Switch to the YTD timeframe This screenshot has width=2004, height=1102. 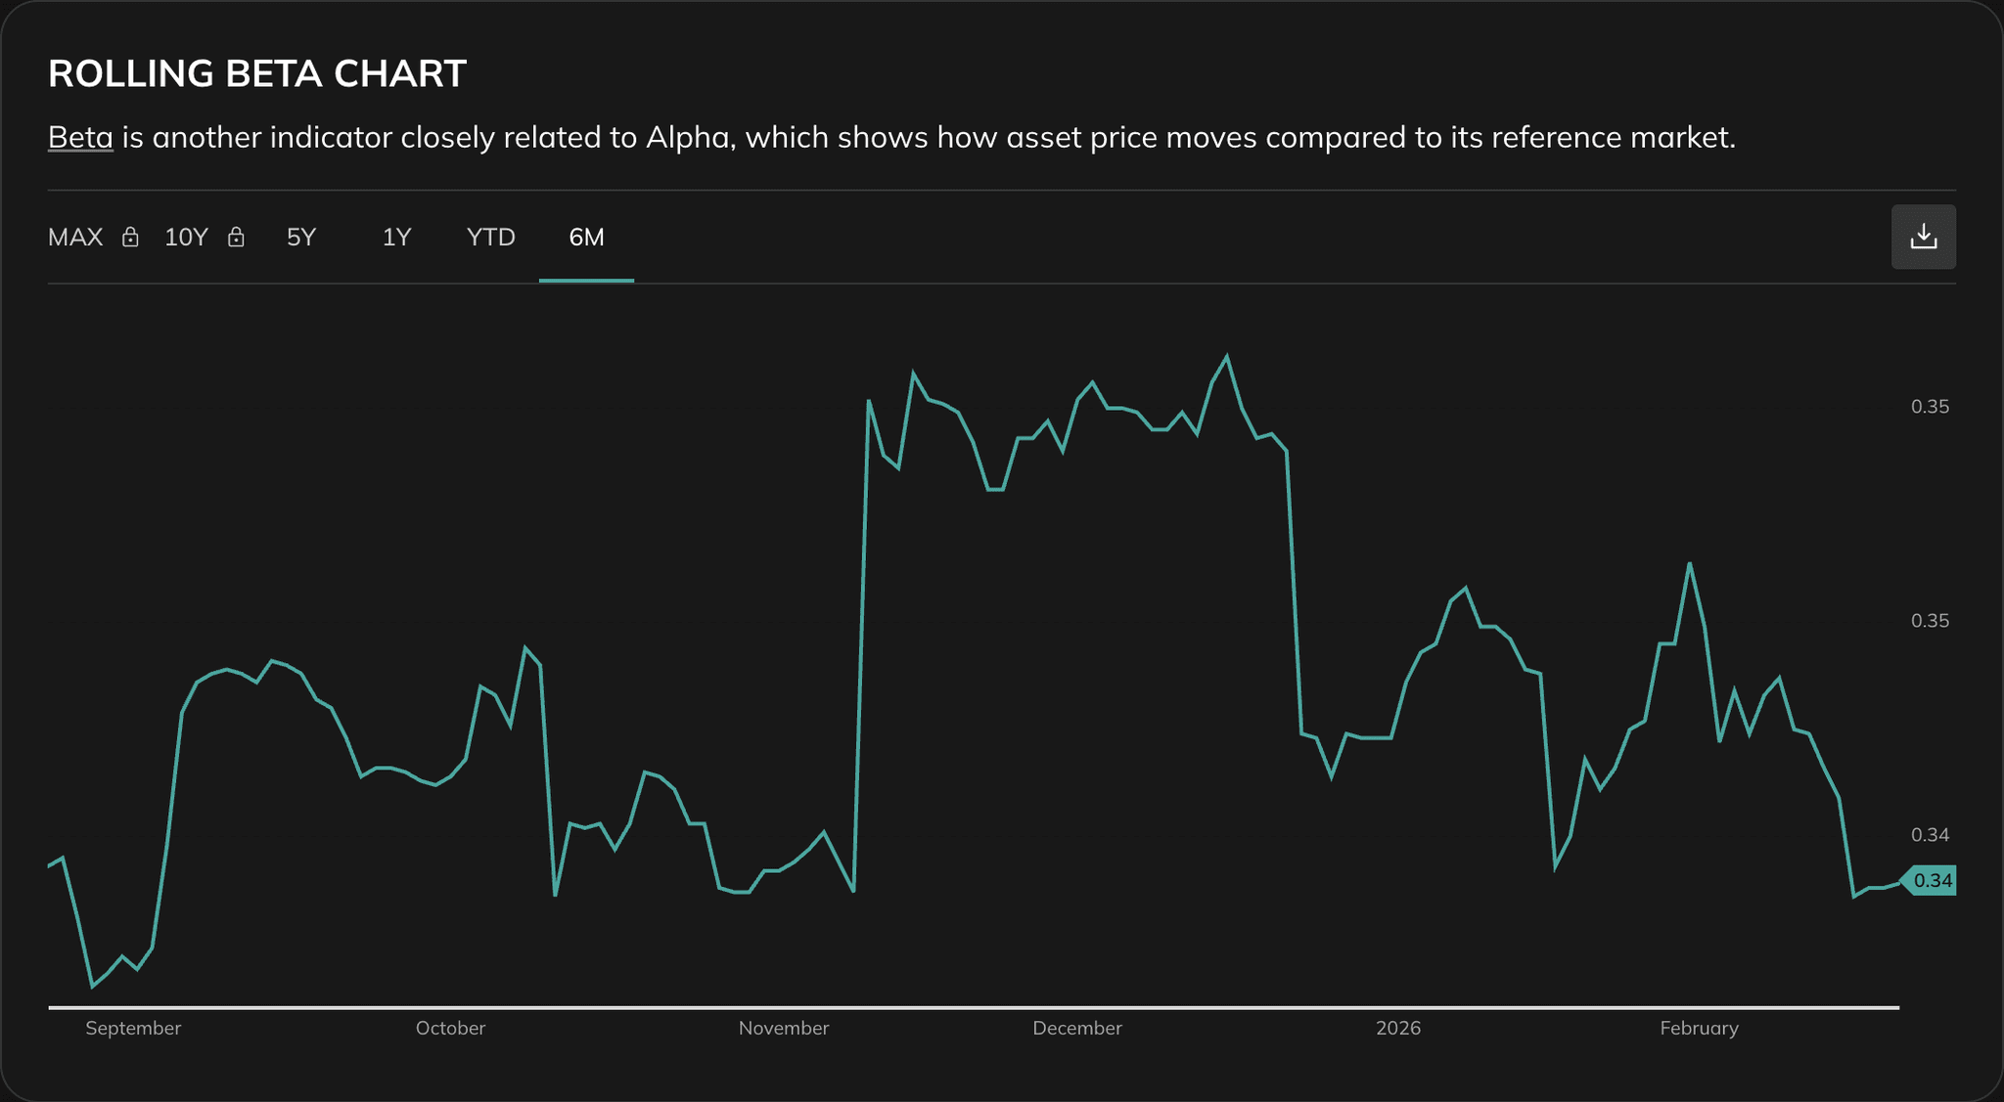(489, 237)
